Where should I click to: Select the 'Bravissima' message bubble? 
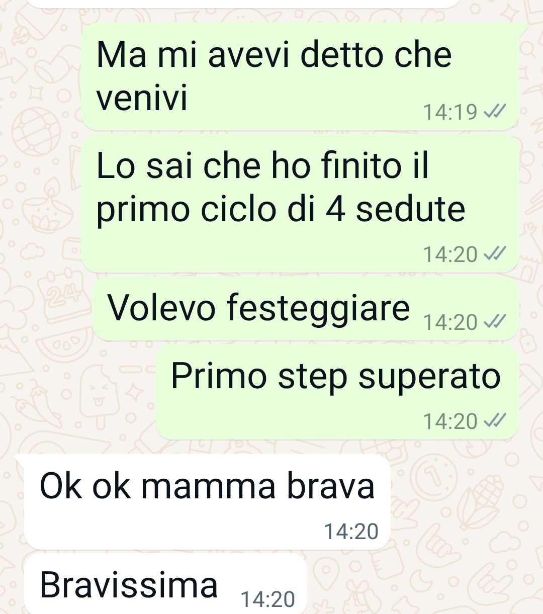[x=165, y=584]
